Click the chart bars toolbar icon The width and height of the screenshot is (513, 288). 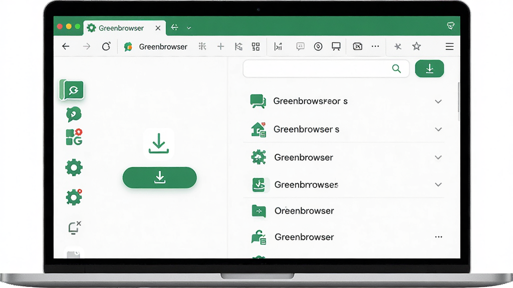point(278,46)
